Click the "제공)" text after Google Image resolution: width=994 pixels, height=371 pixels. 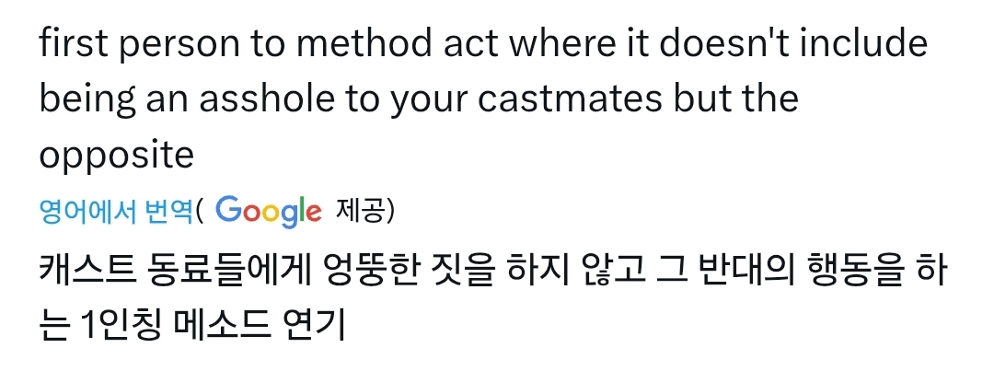coord(366,212)
